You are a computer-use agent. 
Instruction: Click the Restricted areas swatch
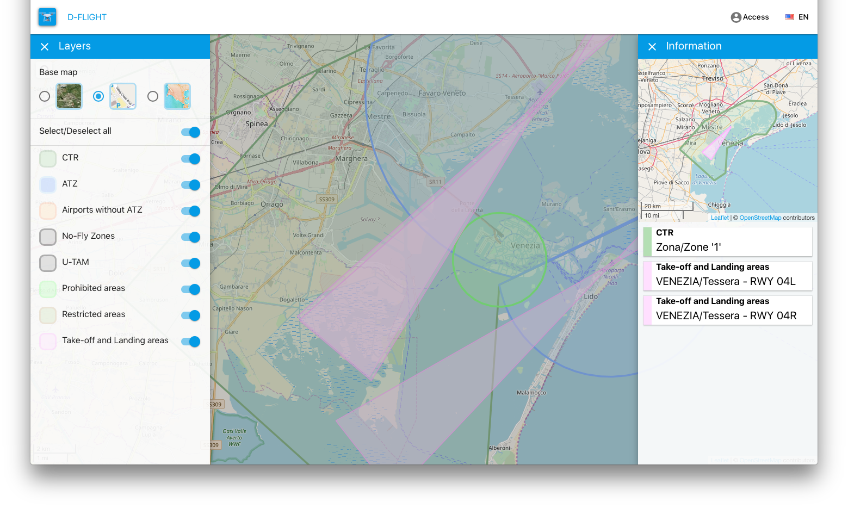coord(48,315)
